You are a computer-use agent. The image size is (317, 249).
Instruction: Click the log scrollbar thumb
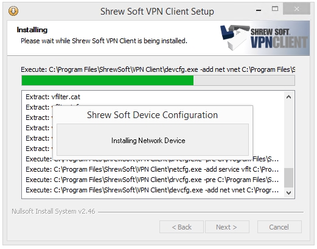coord(288,178)
